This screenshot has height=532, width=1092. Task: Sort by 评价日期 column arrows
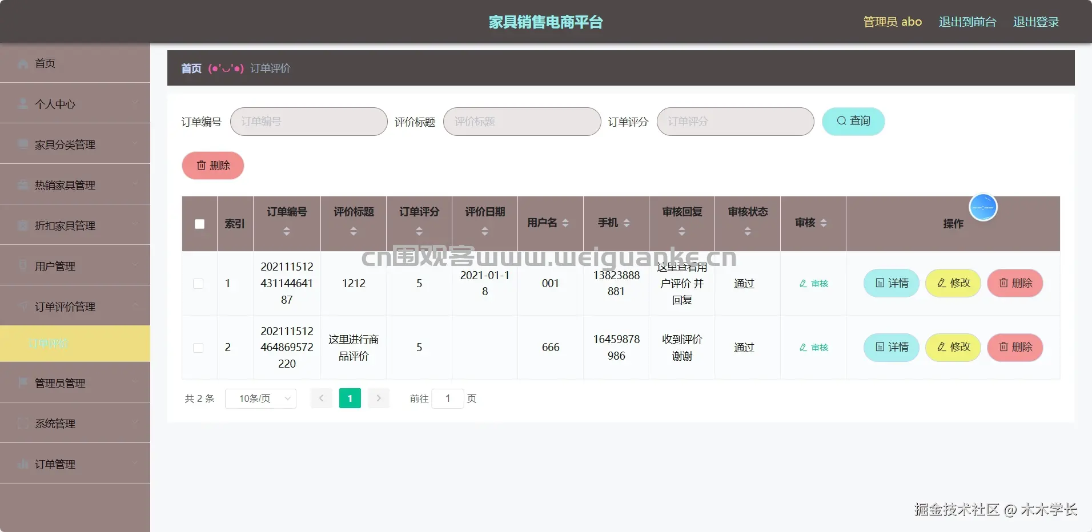485,231
